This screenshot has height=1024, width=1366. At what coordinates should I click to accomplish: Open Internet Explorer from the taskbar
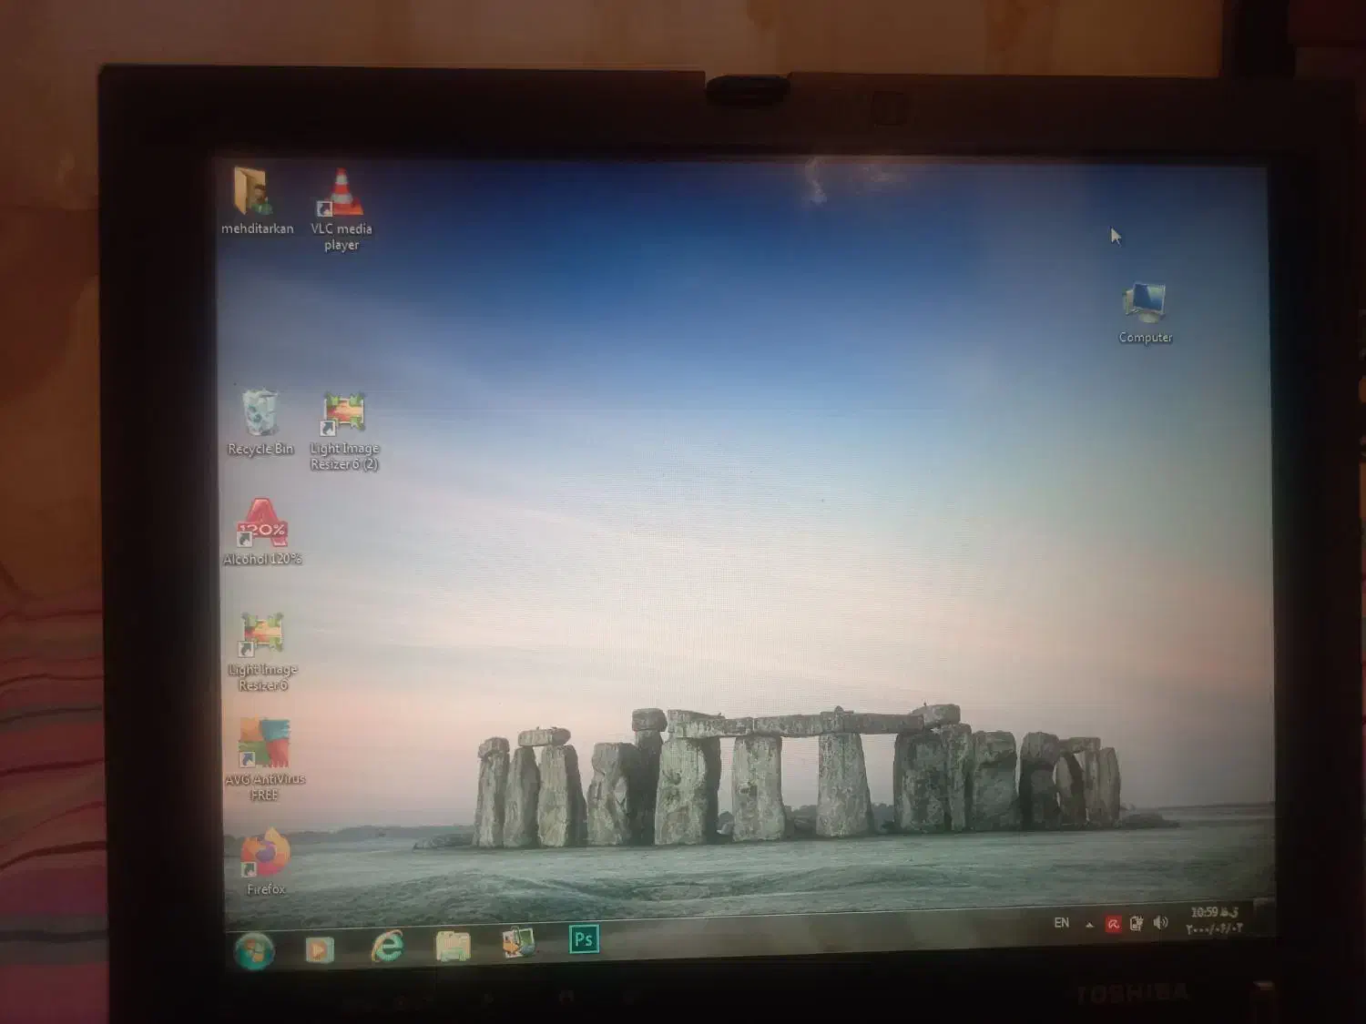point(387,948)
